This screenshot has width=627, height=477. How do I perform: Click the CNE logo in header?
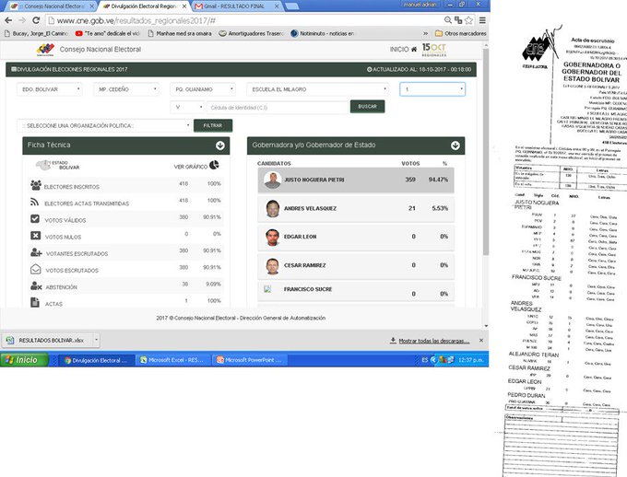[45, 50]
